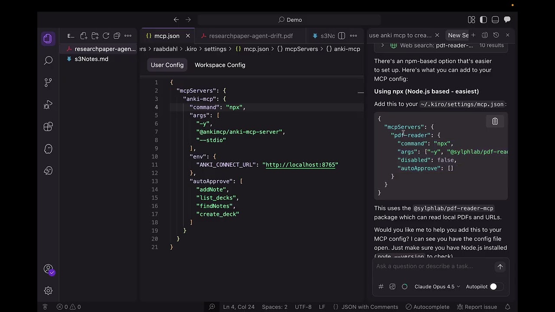555x312 pixels.
Task: Open the Demo command center search box
Action: click(290, 19)
